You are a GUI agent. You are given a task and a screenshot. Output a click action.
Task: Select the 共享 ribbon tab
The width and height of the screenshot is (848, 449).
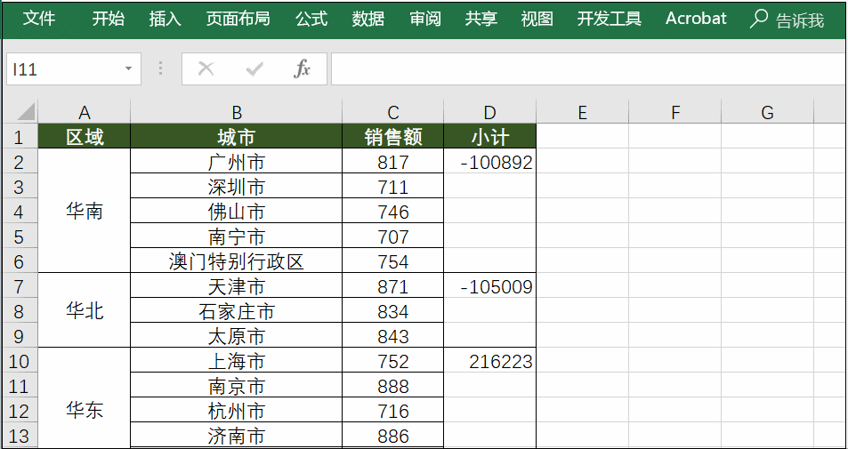point(481,20)
